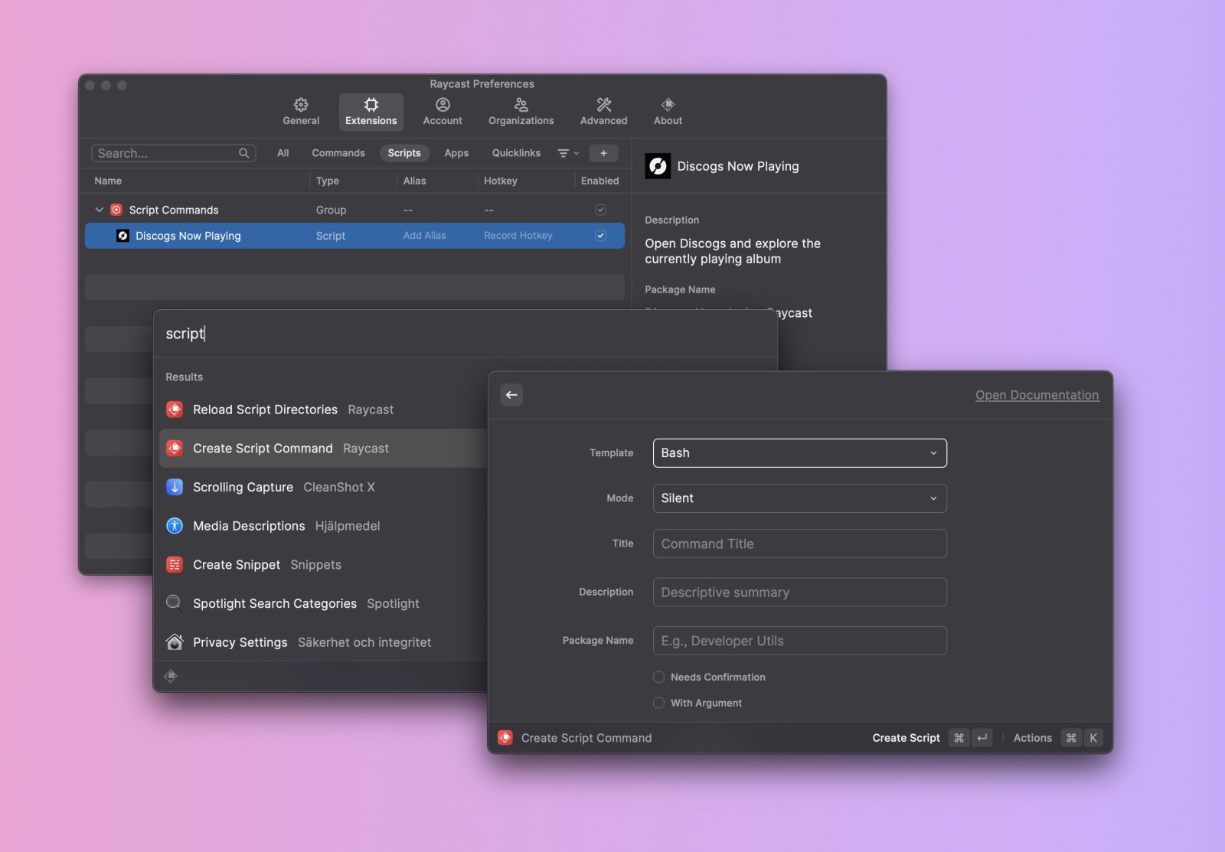Open the list filter options dropdown

point(568,153)
